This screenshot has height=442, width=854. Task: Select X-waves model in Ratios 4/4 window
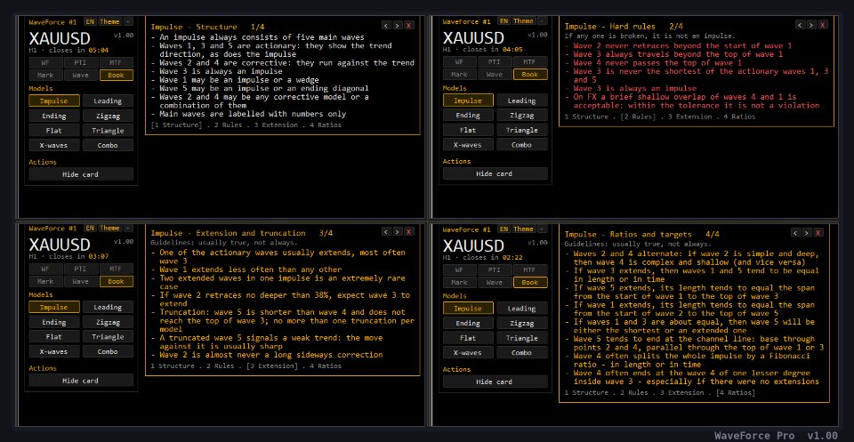pos(468,352)
